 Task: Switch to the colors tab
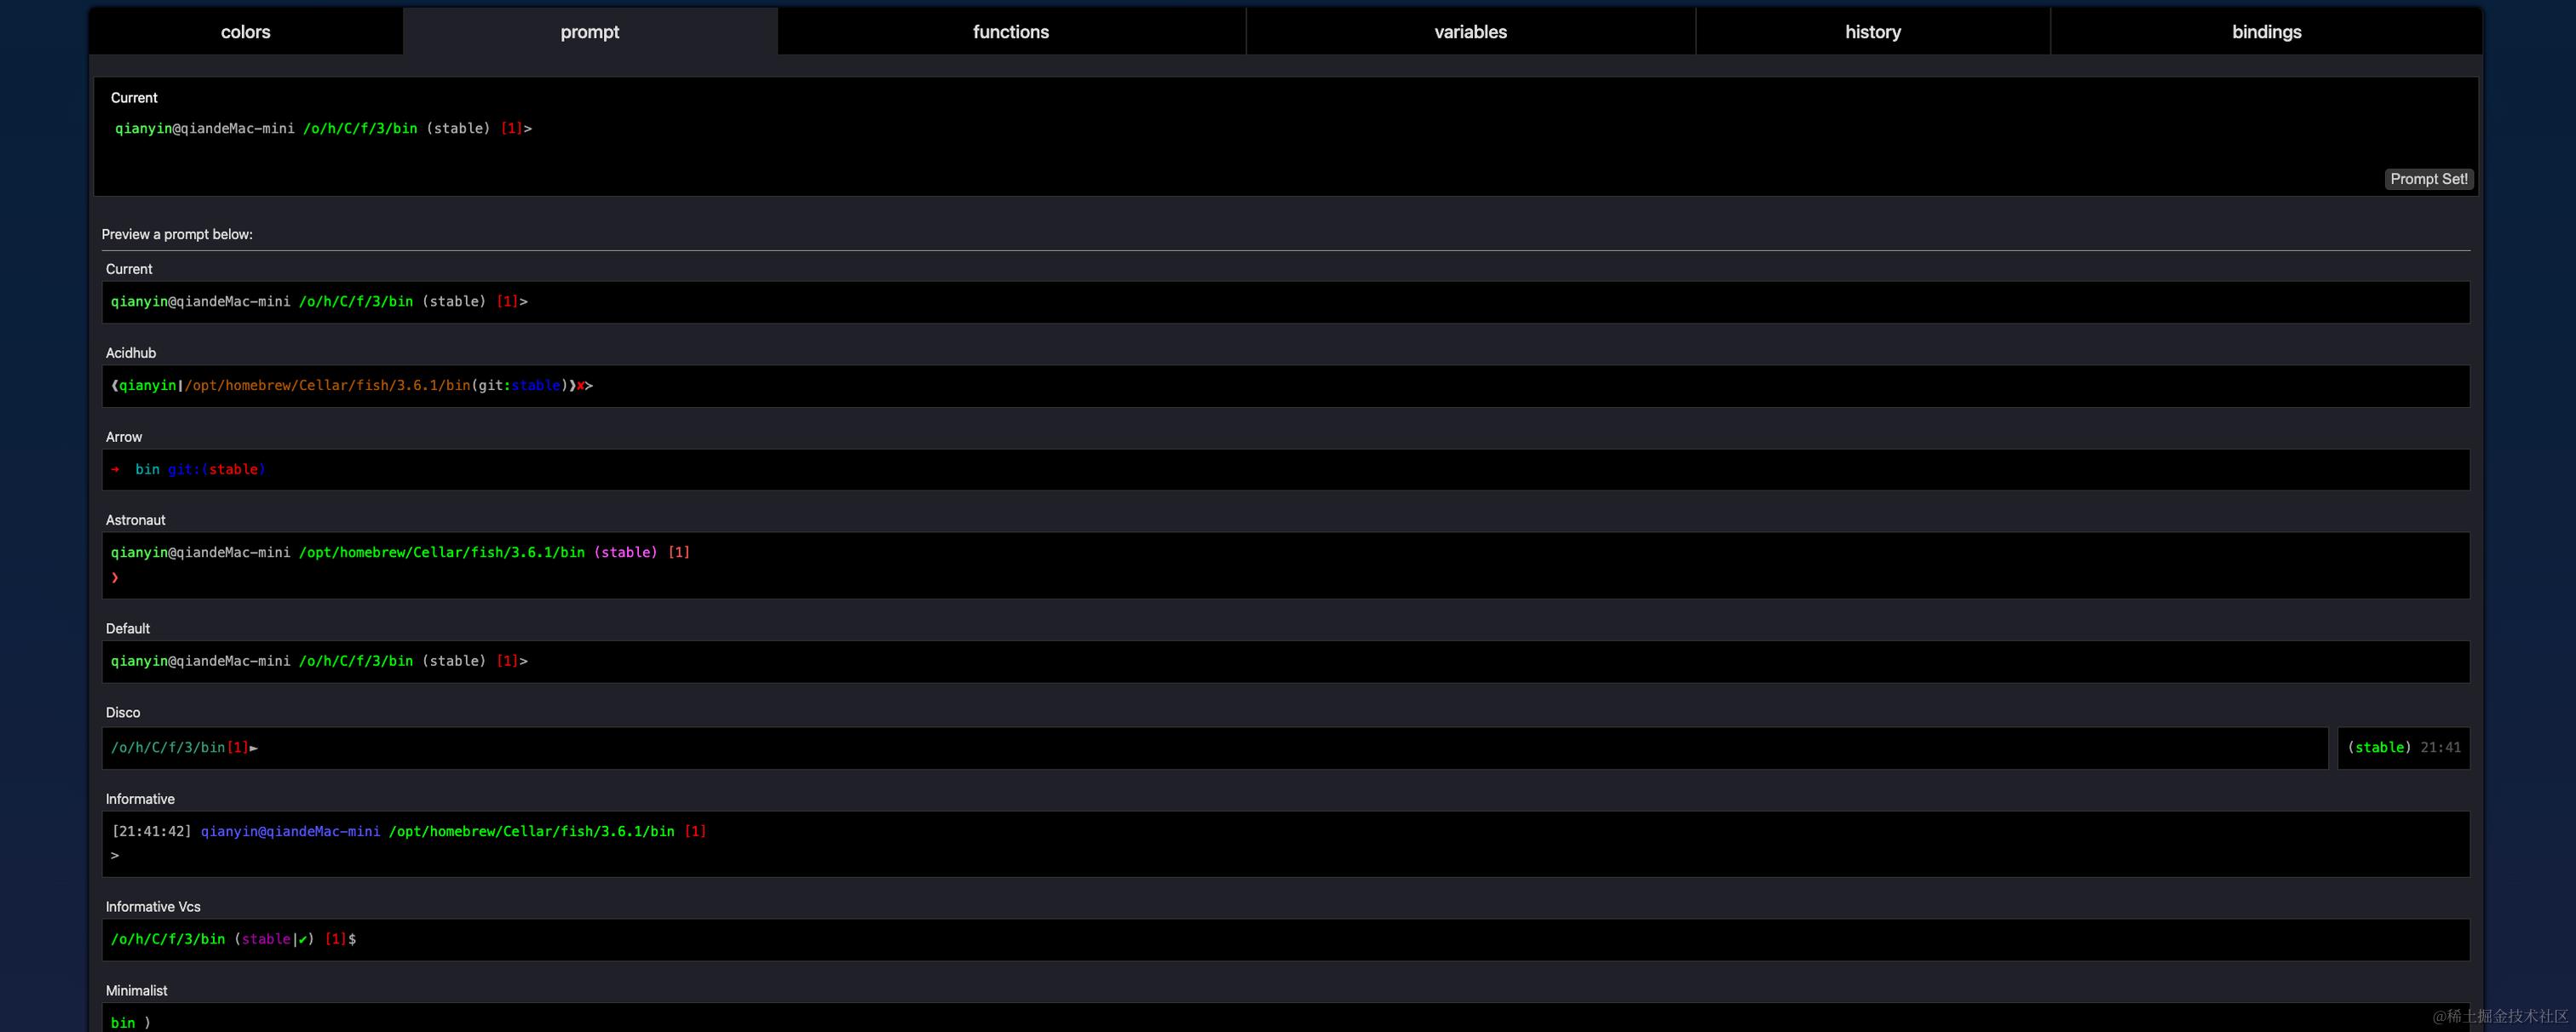click(x=245, y=32)
